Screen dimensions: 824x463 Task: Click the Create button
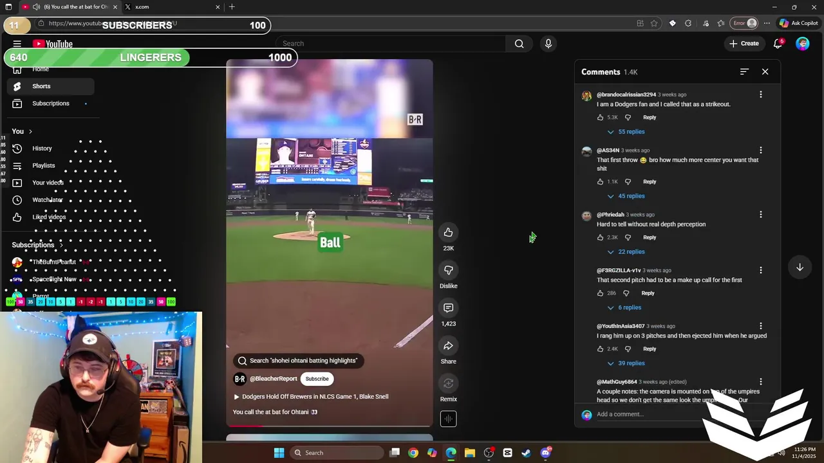pyautogui.click(x=744, y=44)
